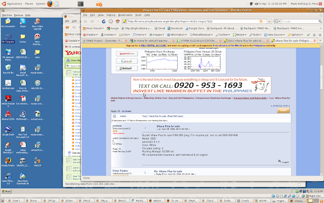Click the Firefox reload button
This screenshot has width=324, height=203.
[104, 21]
